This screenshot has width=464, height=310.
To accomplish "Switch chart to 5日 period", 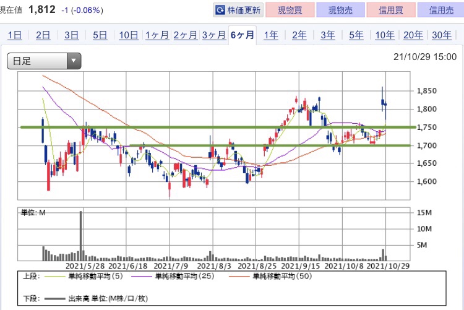I will [x=100, y=35].
